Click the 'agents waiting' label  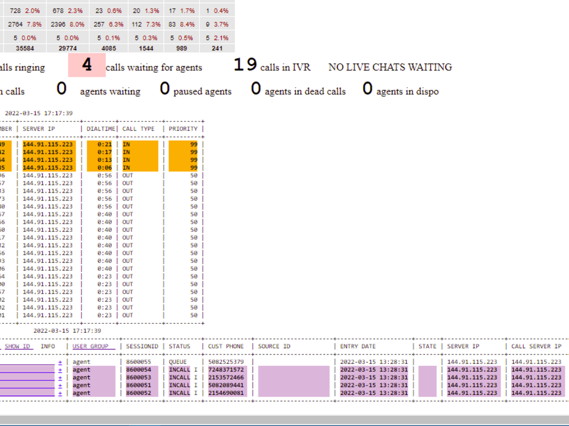coord(110,91)
